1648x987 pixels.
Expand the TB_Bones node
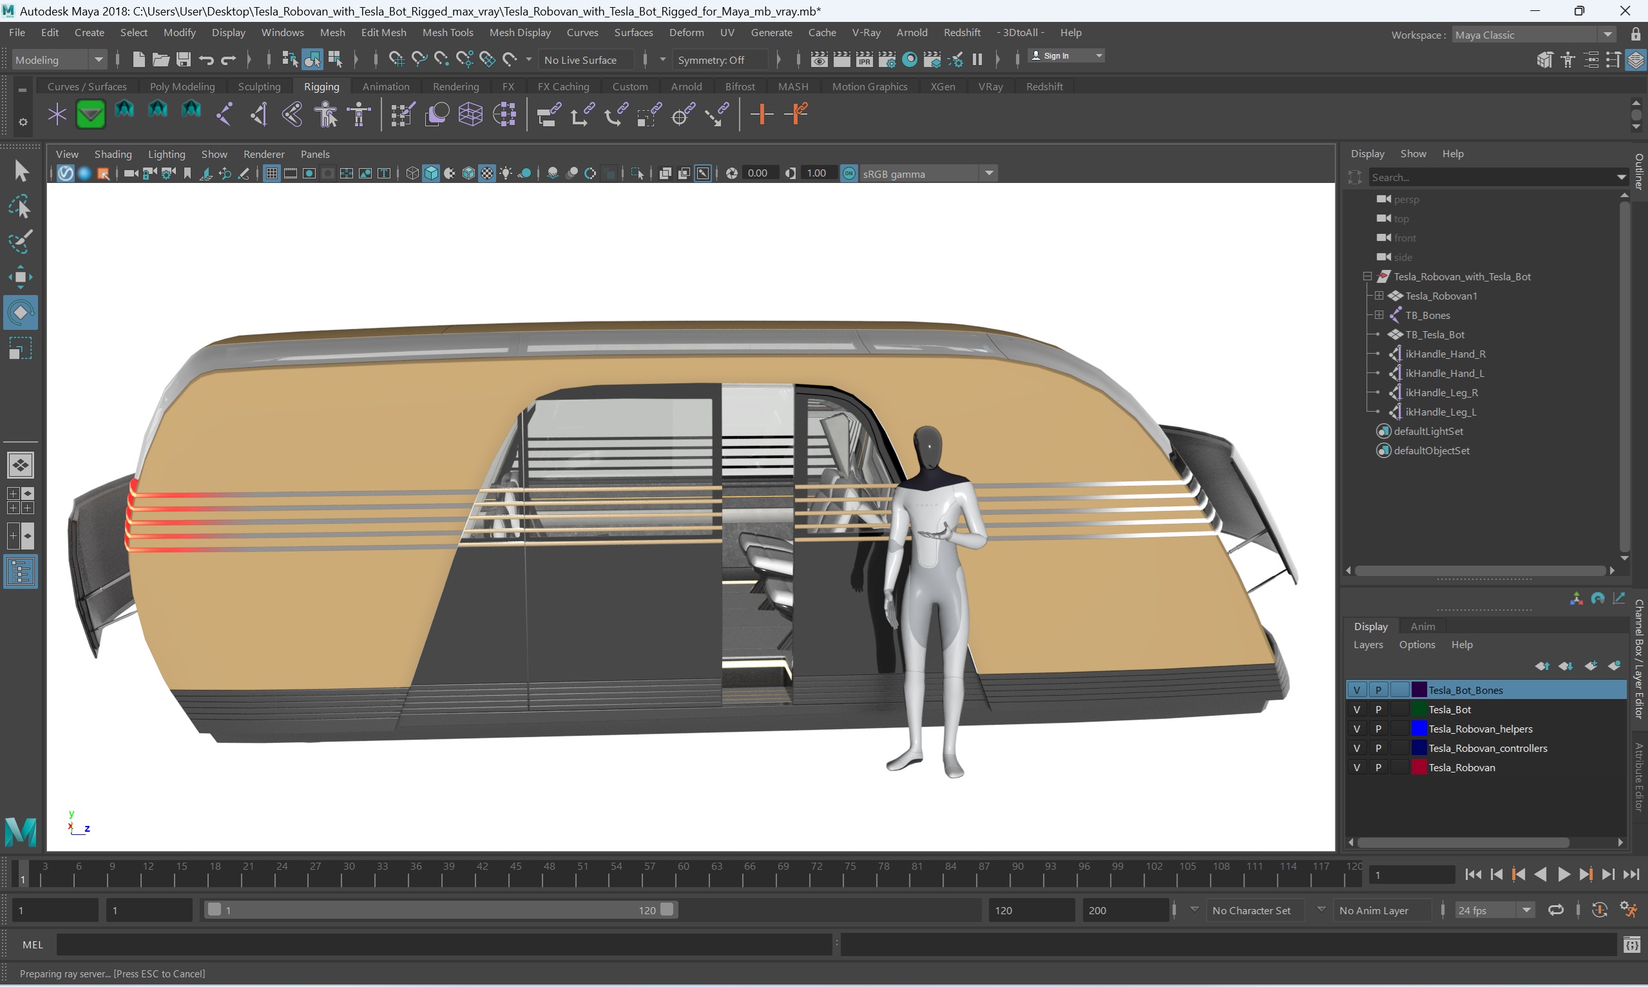coord(1379,314)
